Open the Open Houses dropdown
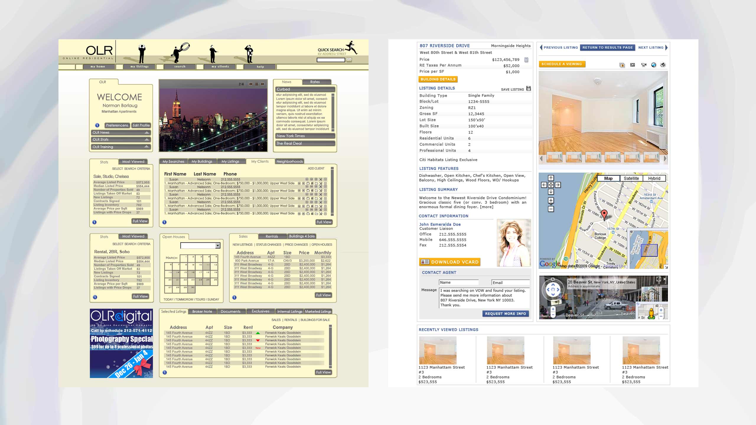The height and width of the screenshot is (425, 756). click(218, 246)
